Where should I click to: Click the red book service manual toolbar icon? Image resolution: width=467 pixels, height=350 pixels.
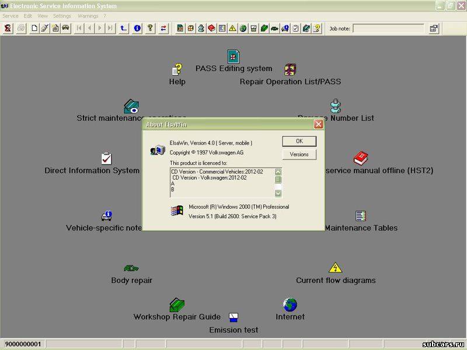click(211, 28)
